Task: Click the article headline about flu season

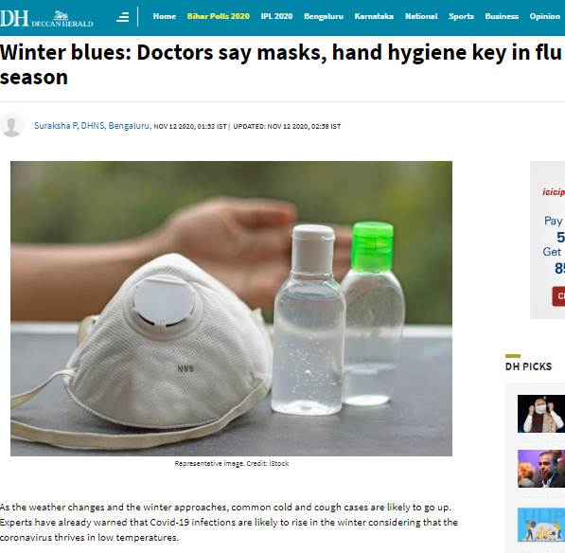Action: (281, 64)
